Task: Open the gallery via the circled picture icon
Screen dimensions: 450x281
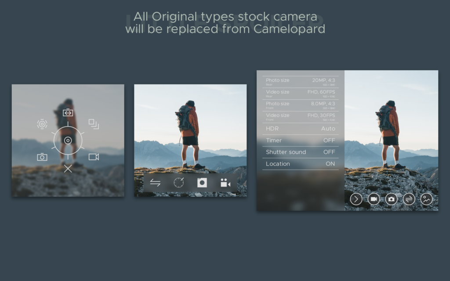Action: point(426,199)
